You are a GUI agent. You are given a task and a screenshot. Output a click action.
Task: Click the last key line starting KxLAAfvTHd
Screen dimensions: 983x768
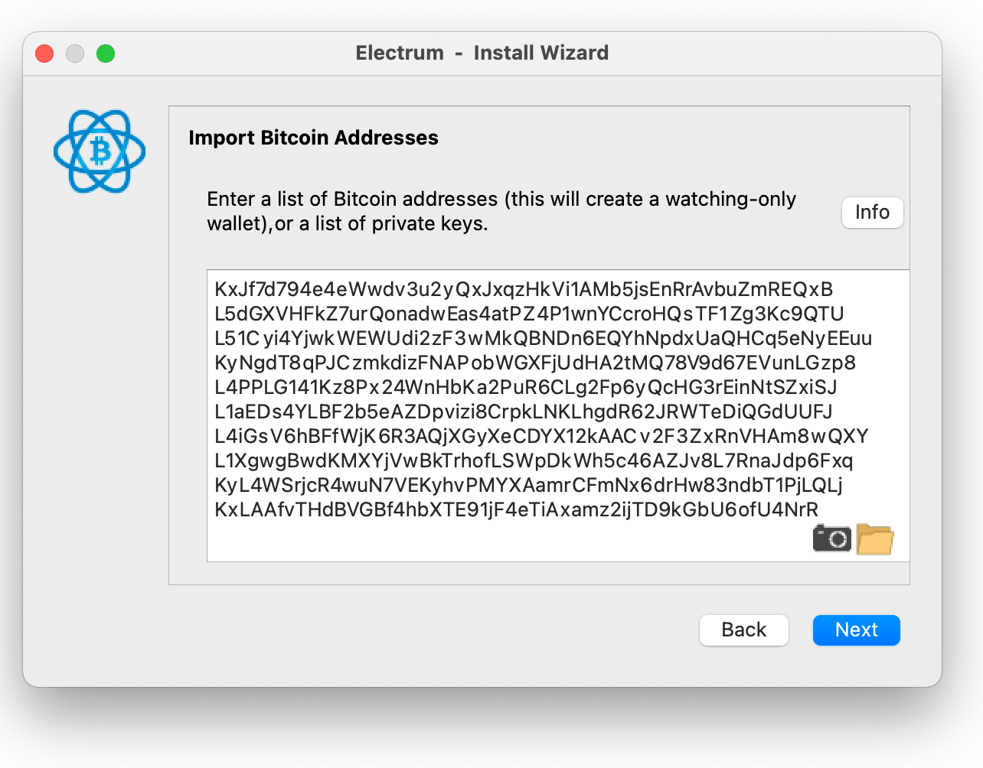click(x=517, y=509)
